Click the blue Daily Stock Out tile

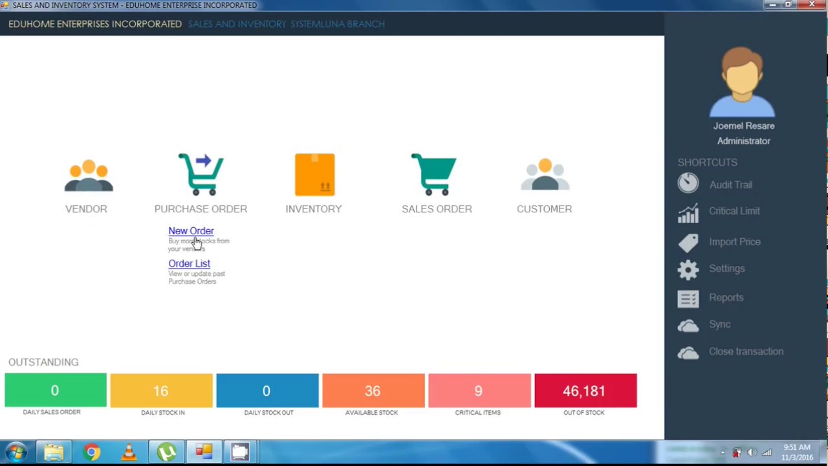pyautogui.click(x=267, y=390)
